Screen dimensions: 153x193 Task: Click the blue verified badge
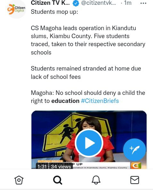(x=76, y=3)
